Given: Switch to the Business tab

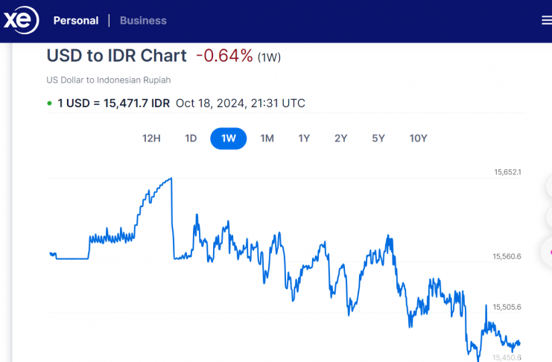Looking at the screenshot, I should click(143, 21).
